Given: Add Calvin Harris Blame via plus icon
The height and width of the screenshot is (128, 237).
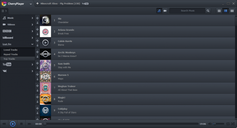Looking at the screenshot, I should 37,41.
